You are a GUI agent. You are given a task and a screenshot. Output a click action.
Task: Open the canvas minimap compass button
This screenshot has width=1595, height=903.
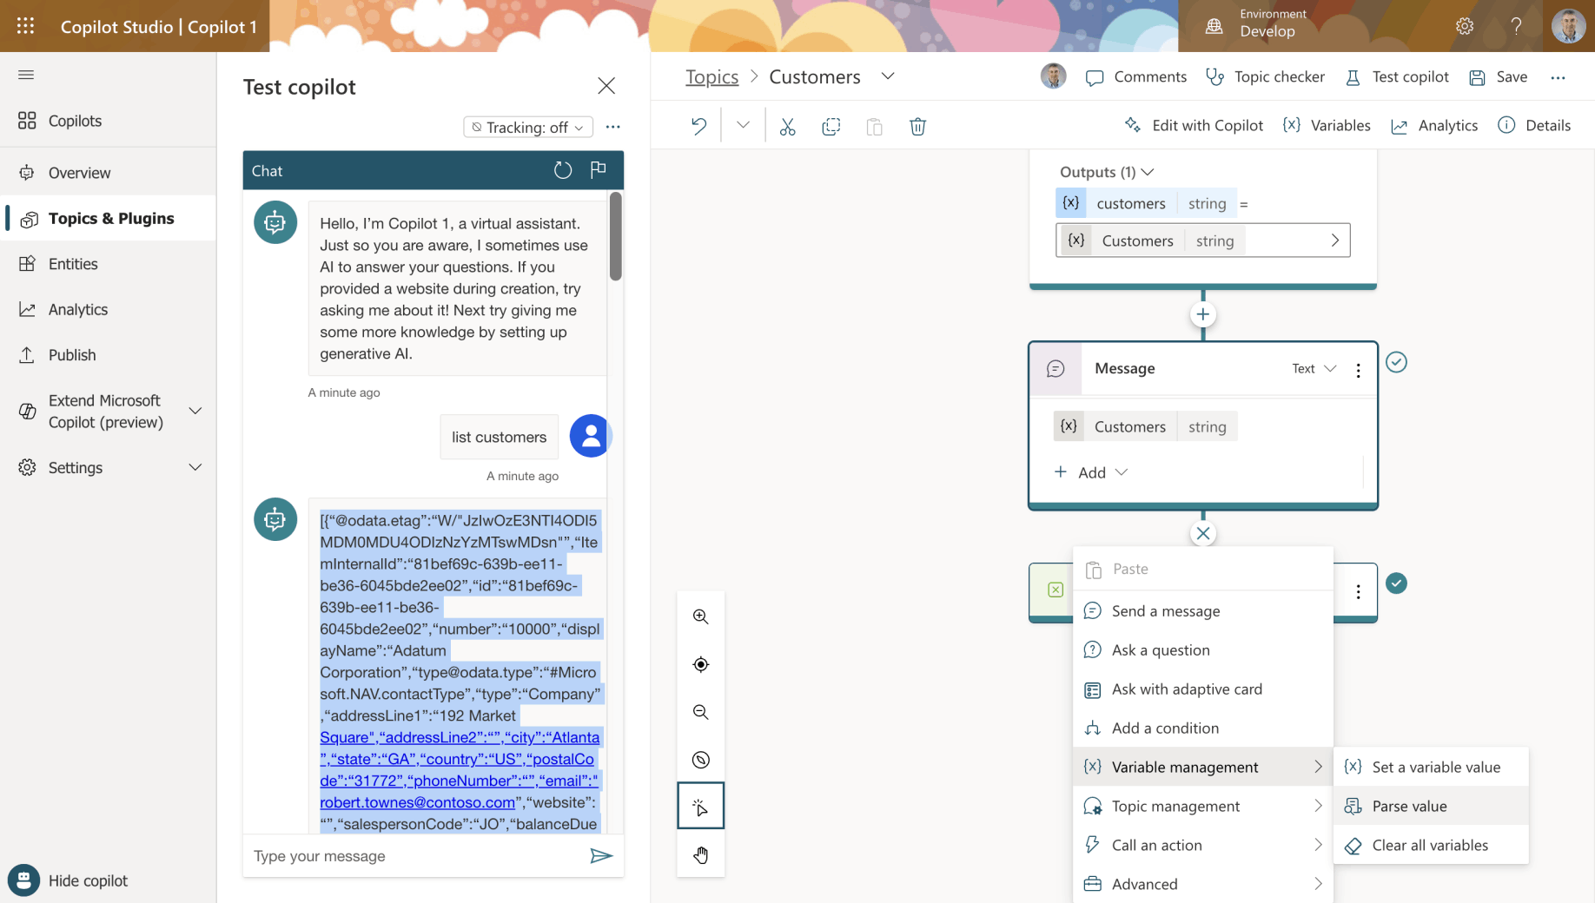(x=701, y=760)
